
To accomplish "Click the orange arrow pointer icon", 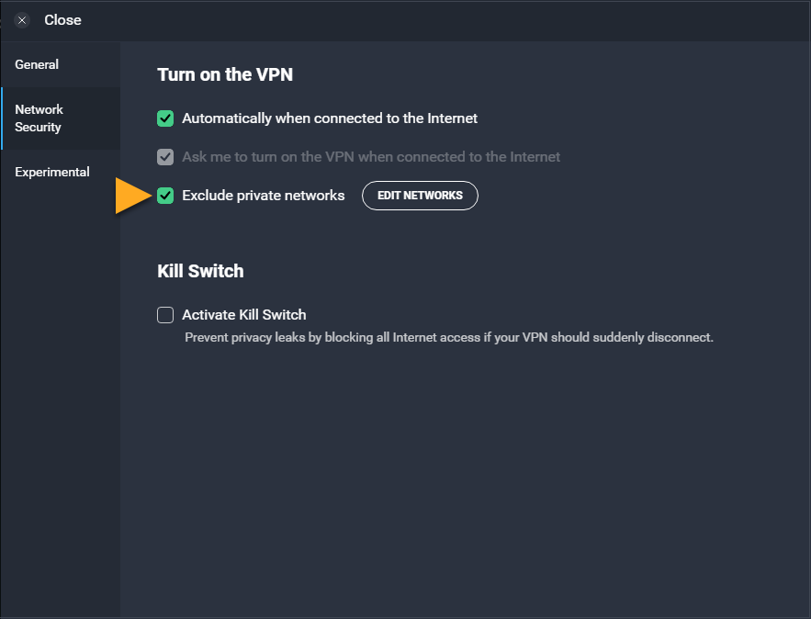I will (x=133, y=196).
